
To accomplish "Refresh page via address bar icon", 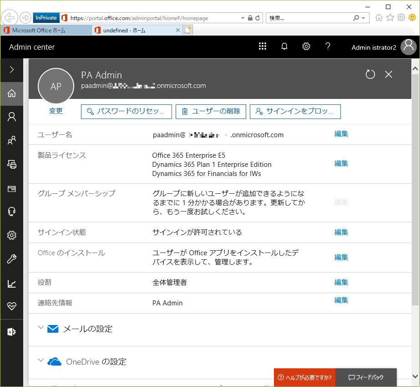I will click(258, 18).
